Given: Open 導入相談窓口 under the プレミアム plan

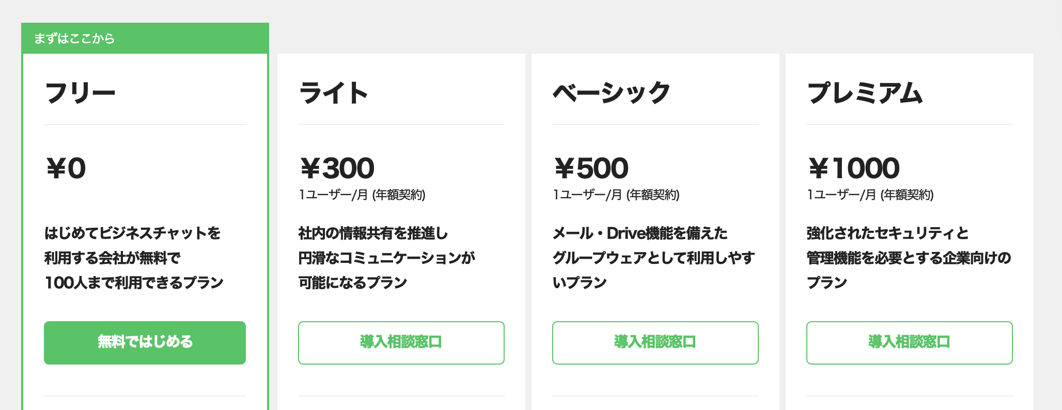Looking at the screenshot, I should (910, 343).
